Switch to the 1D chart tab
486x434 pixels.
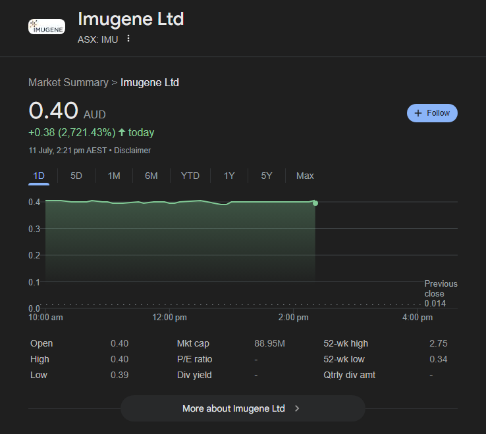(39, 176)
